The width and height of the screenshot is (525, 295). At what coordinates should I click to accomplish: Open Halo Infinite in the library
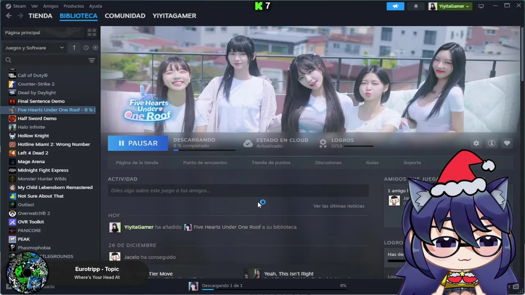pos(31,127)
